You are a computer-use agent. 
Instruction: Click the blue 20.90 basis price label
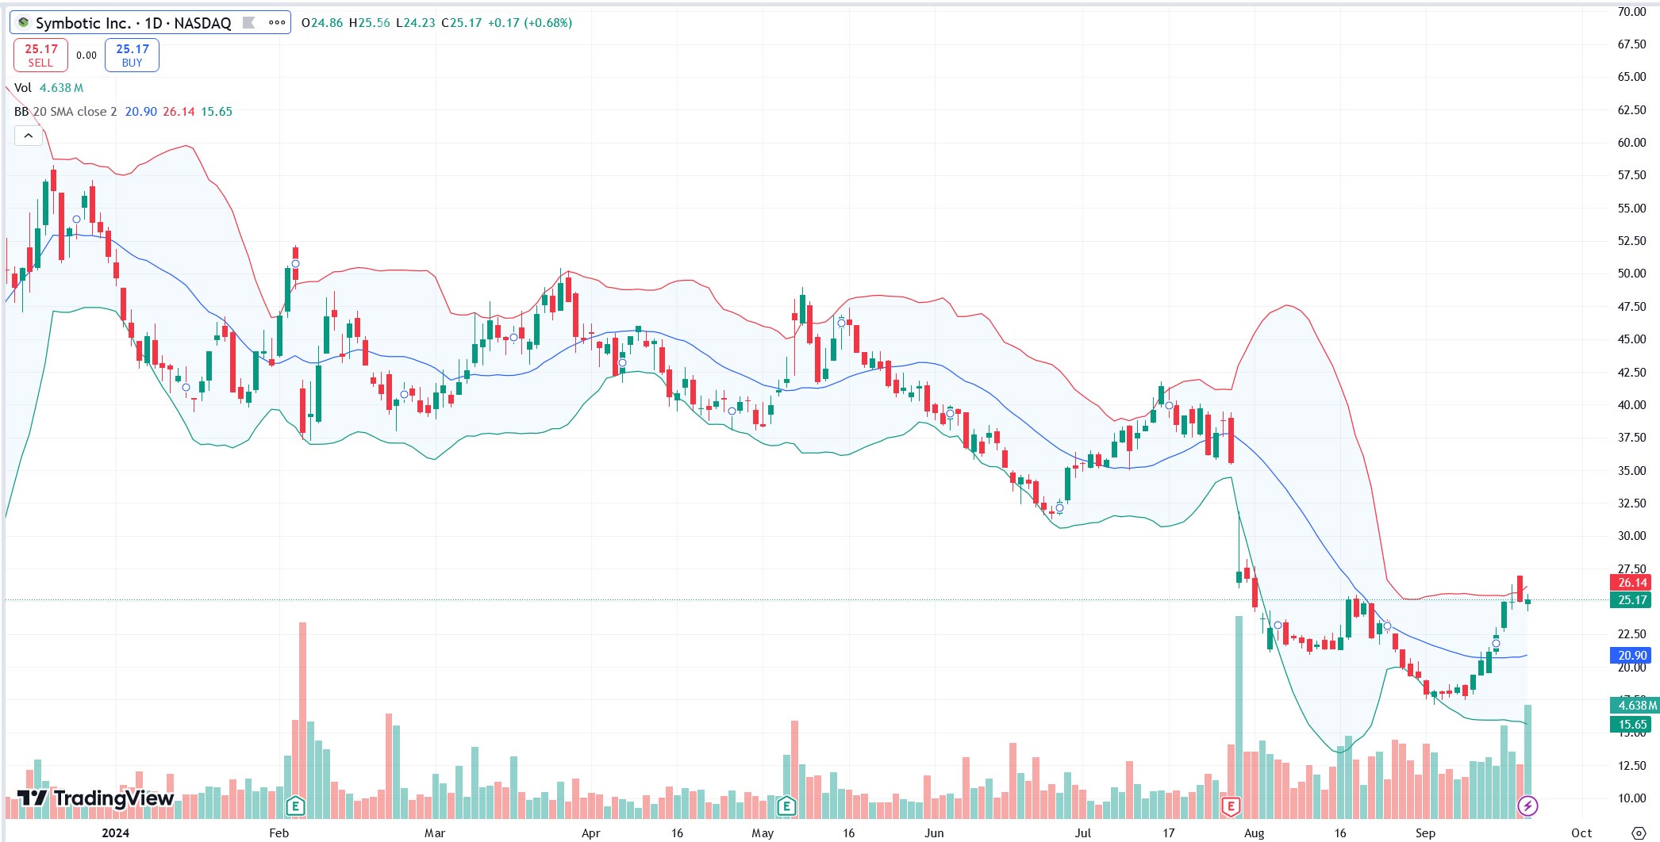[x=1632, y=656]
